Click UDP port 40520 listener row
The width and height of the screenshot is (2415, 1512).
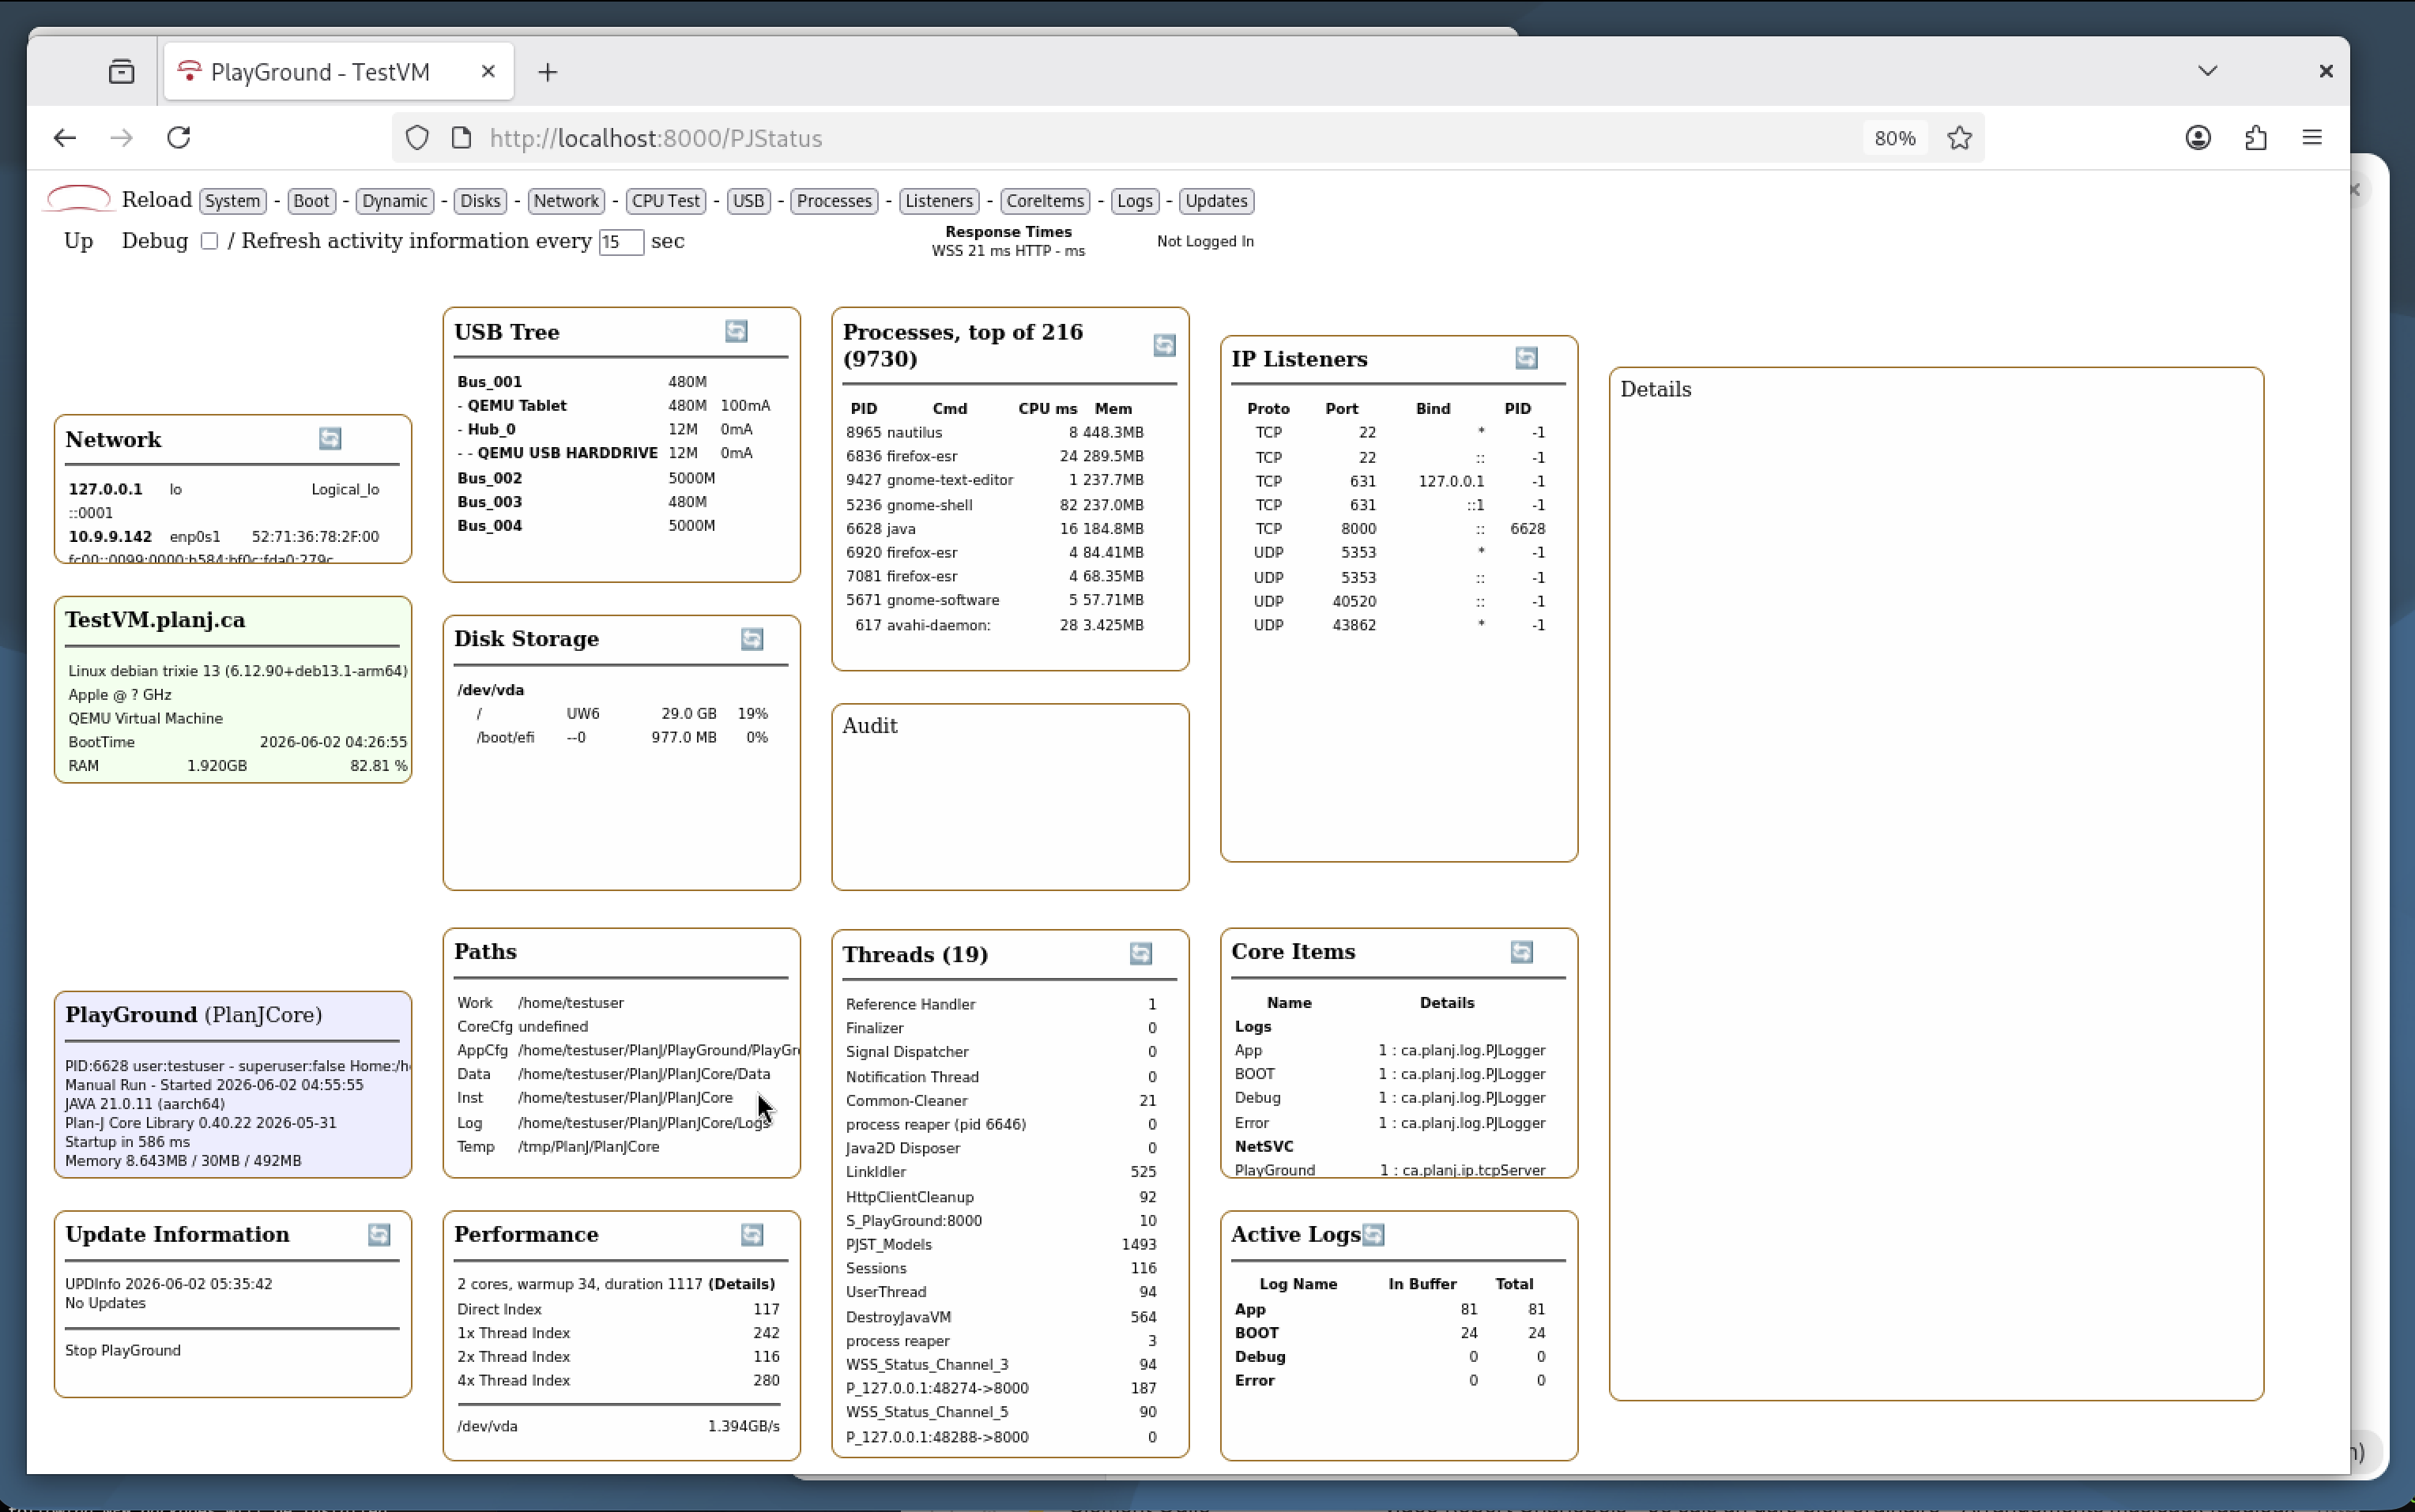coord(1399,602)
